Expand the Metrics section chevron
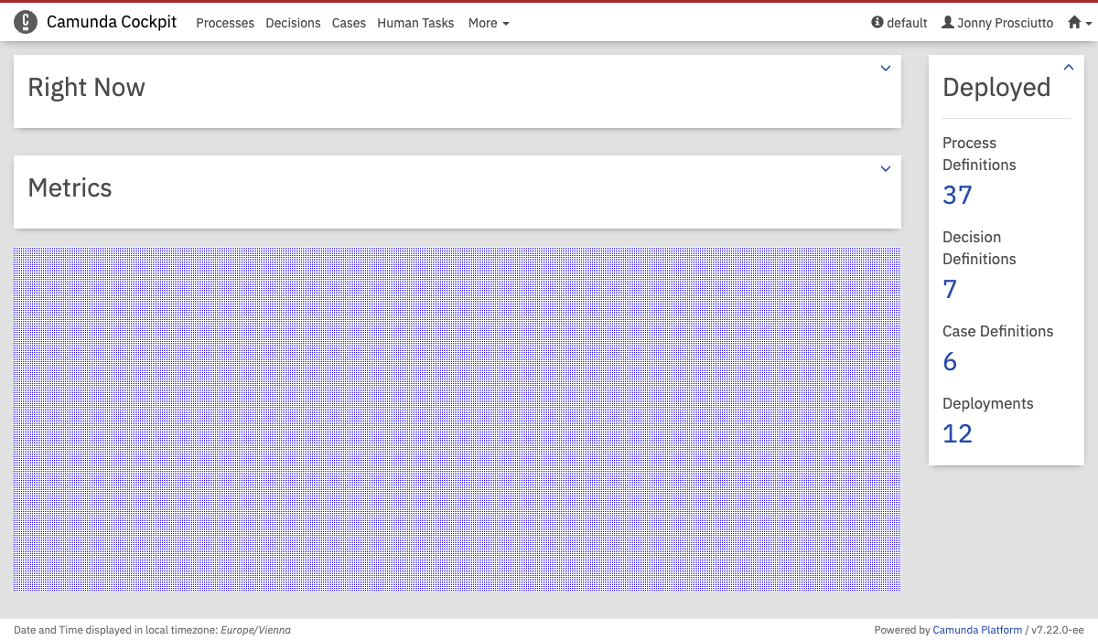Image resolution: width=1098 pixels, height=640 pixels. click(x=885, y=169)
